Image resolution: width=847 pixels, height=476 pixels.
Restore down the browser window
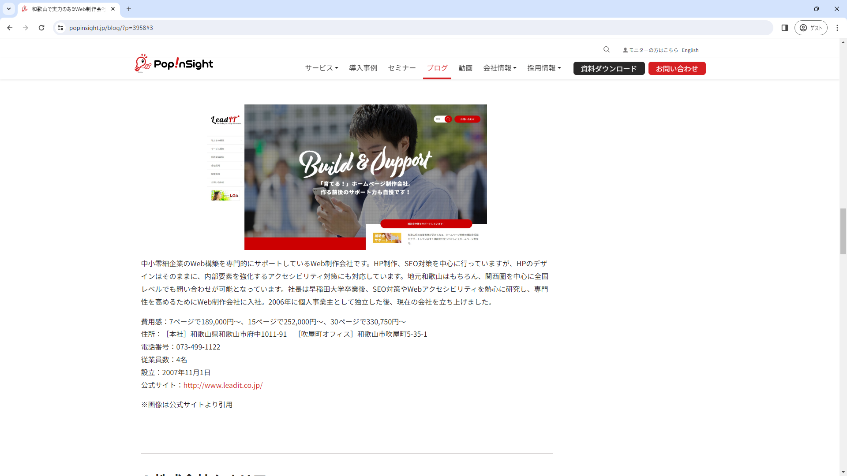[x=817, y=9]
